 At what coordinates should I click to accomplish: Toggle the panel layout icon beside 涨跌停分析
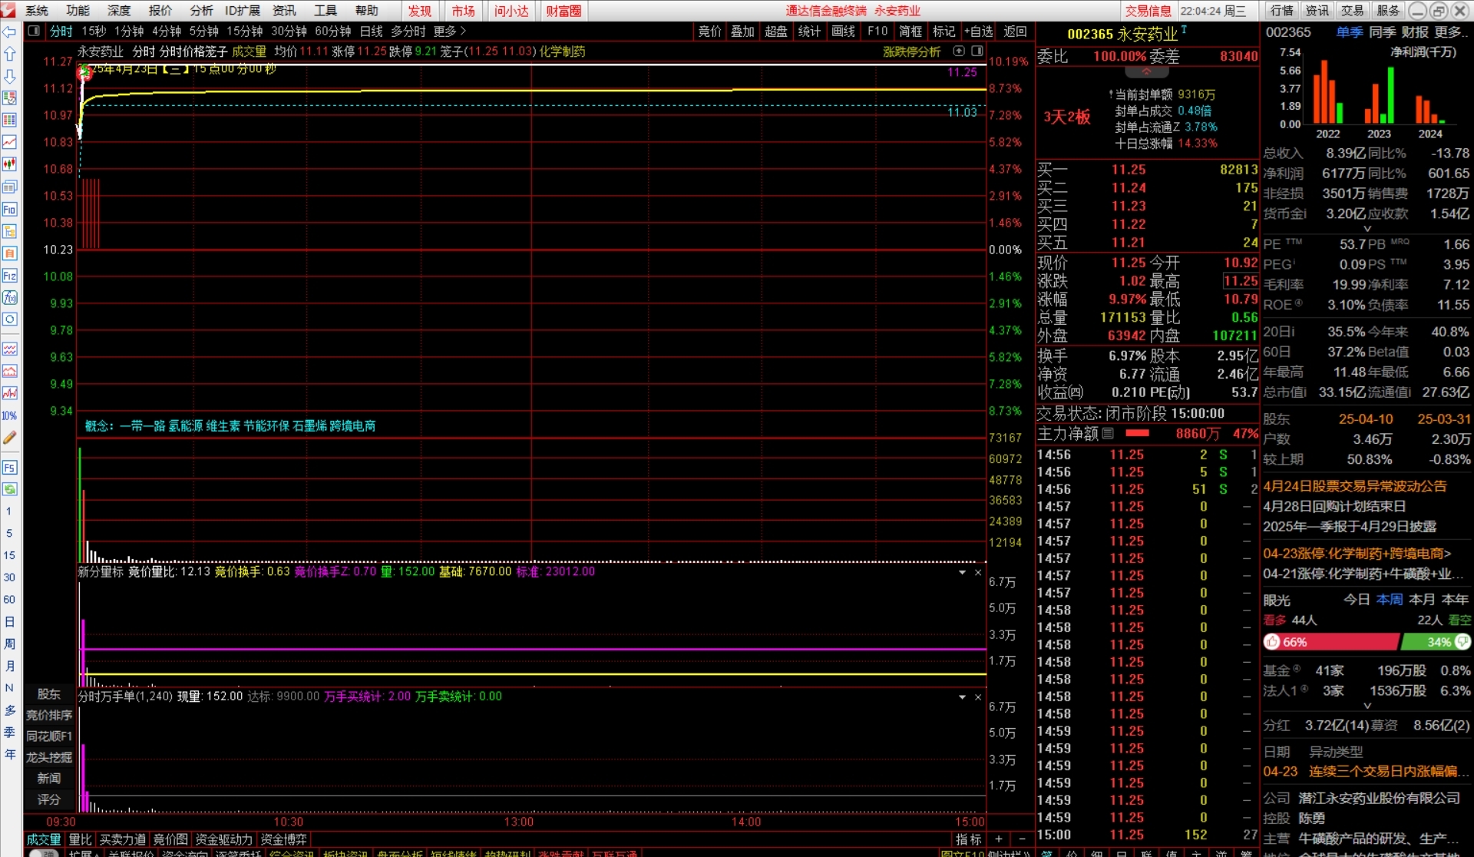pos(977,51)
